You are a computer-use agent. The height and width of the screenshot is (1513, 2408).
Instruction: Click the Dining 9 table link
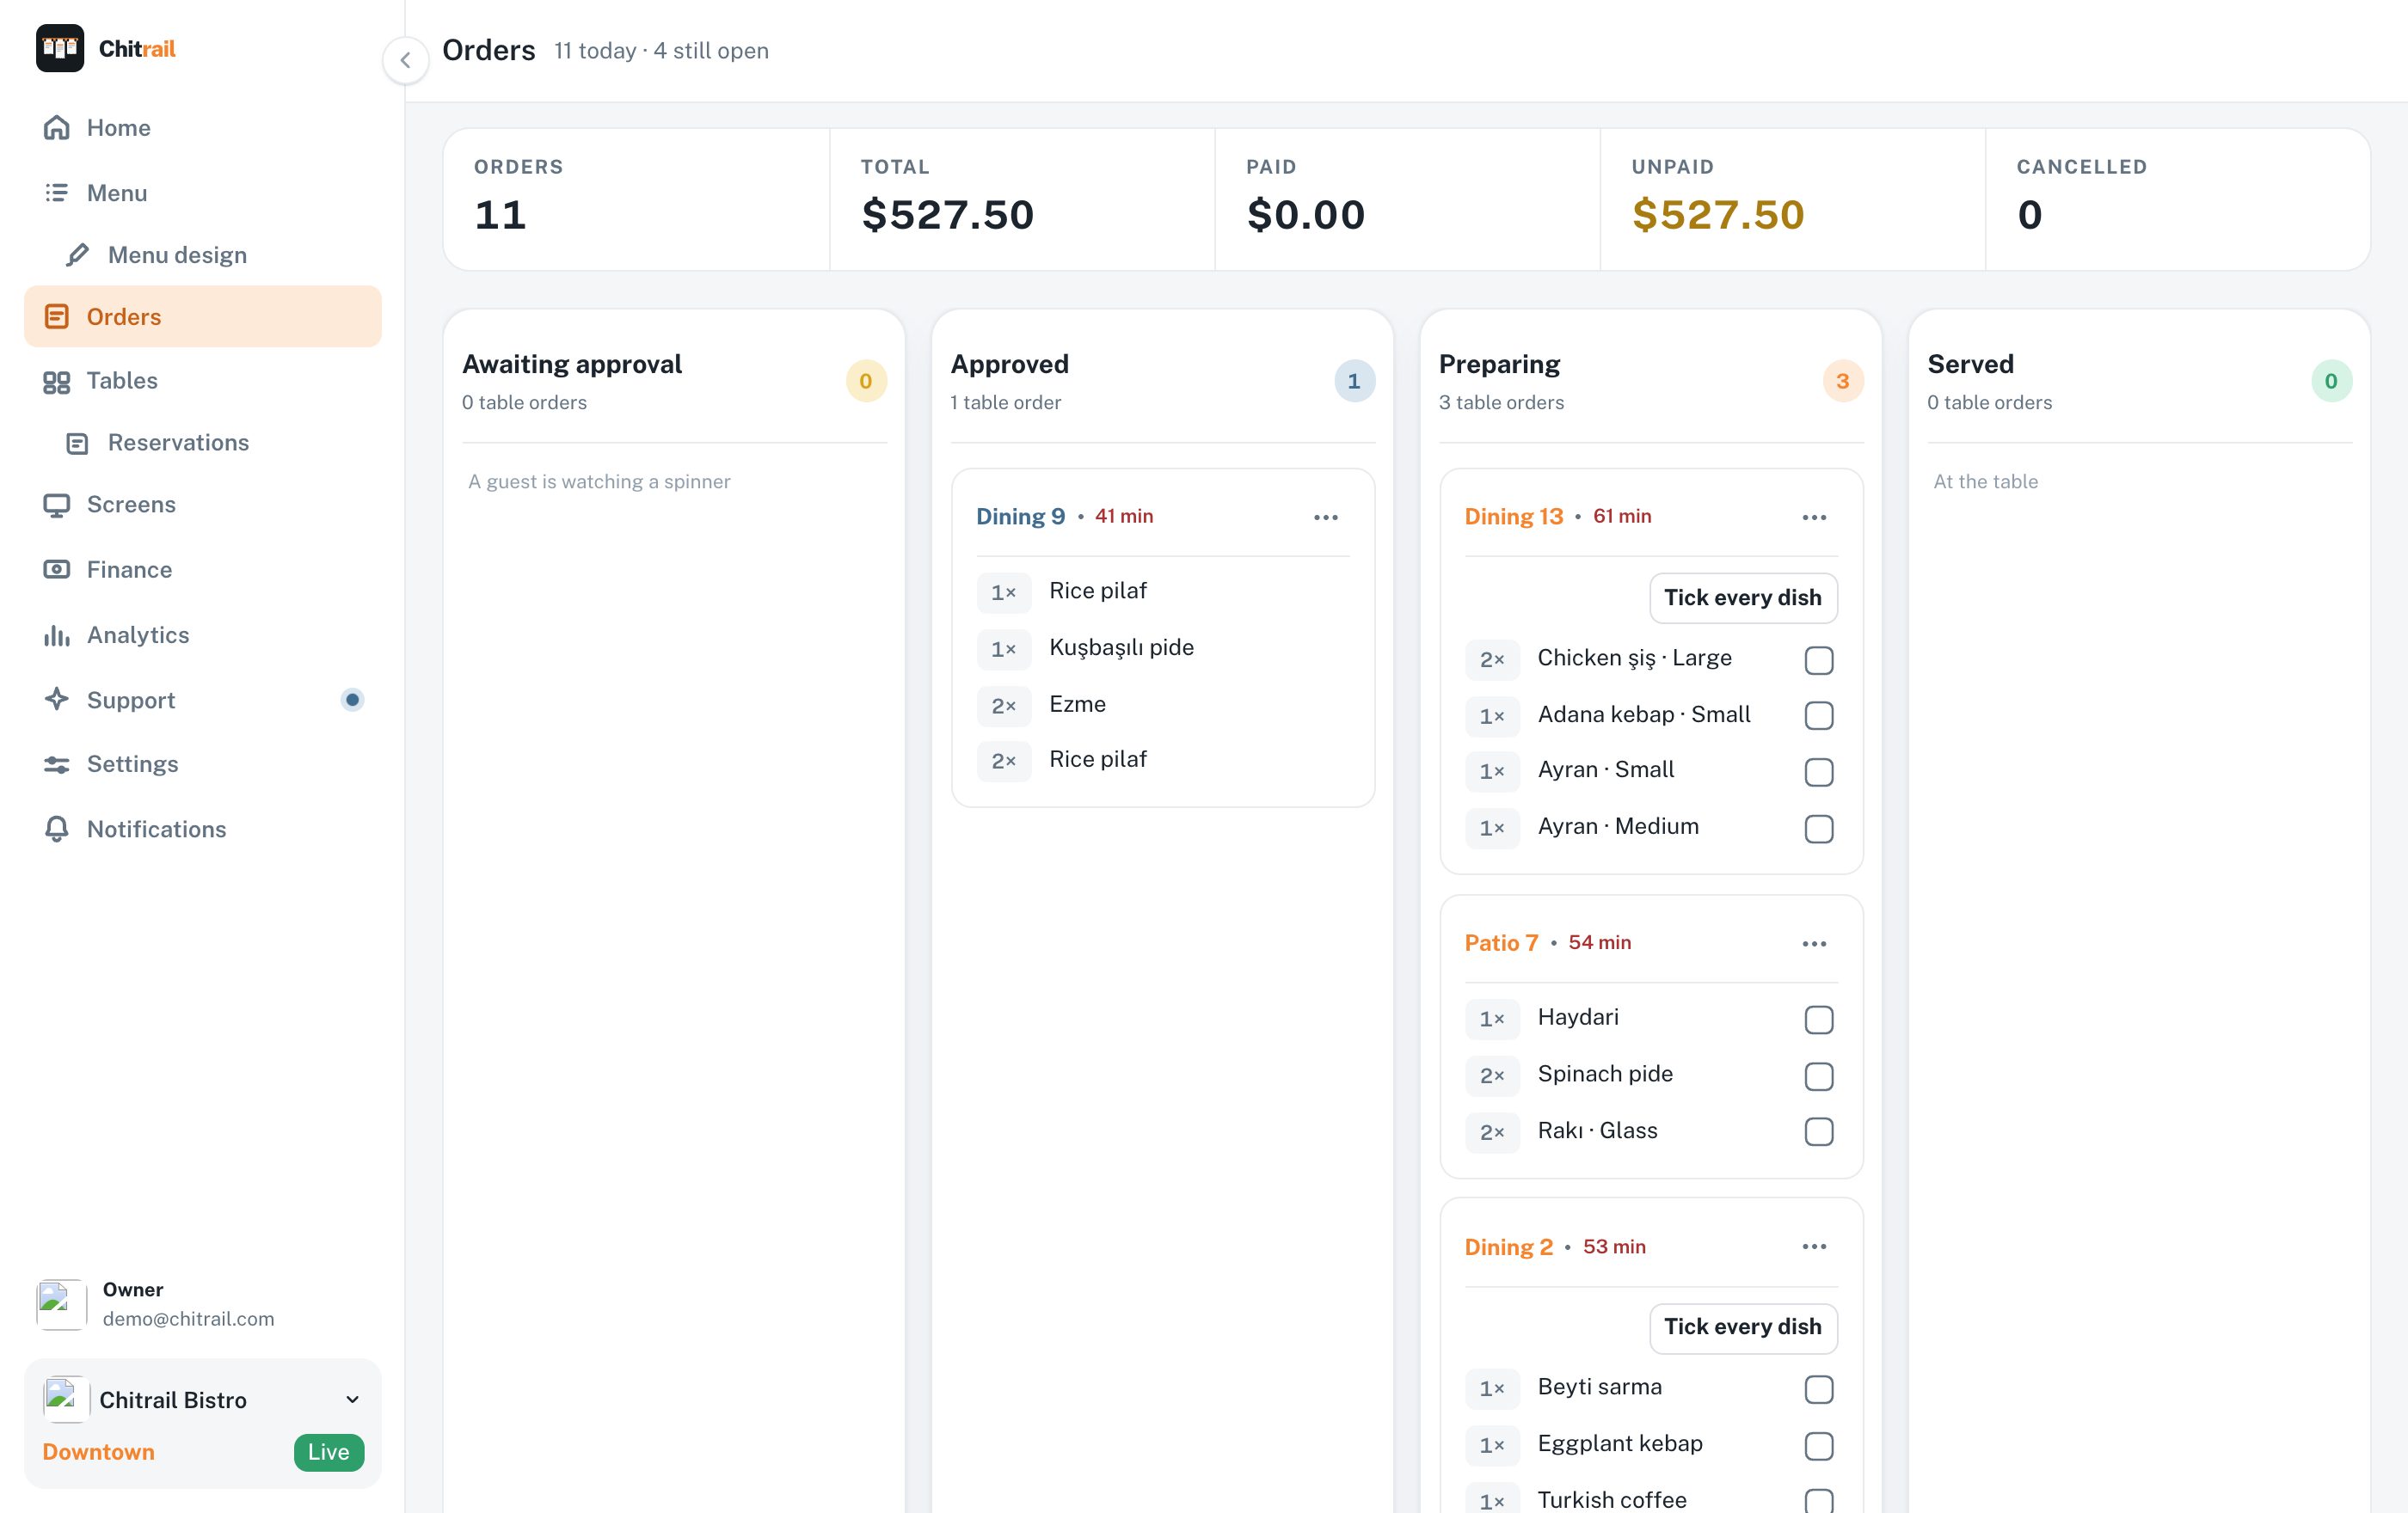coord(1020,517)
